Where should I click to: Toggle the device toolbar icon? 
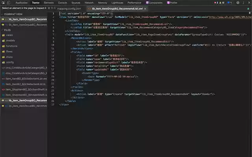pyautogui.click(x=8, y=3)
